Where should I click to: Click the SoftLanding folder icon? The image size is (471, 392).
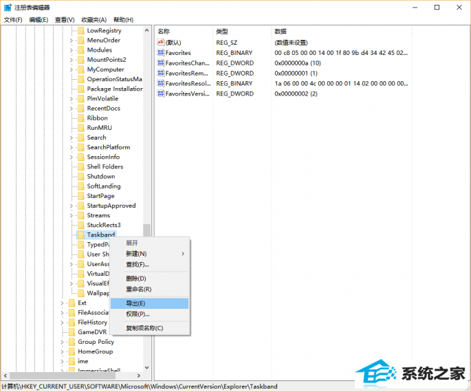click(81, 186)
